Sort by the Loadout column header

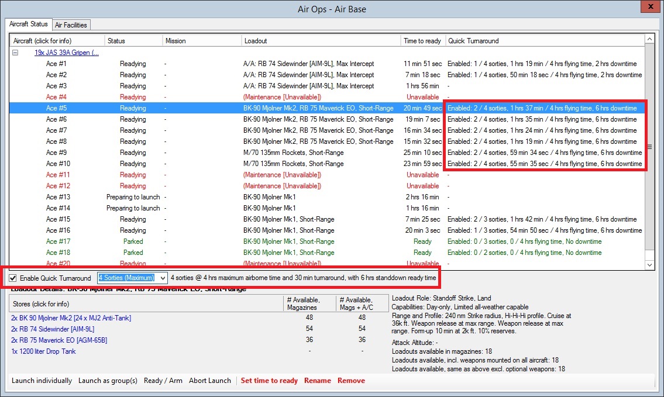click(321, 40)
